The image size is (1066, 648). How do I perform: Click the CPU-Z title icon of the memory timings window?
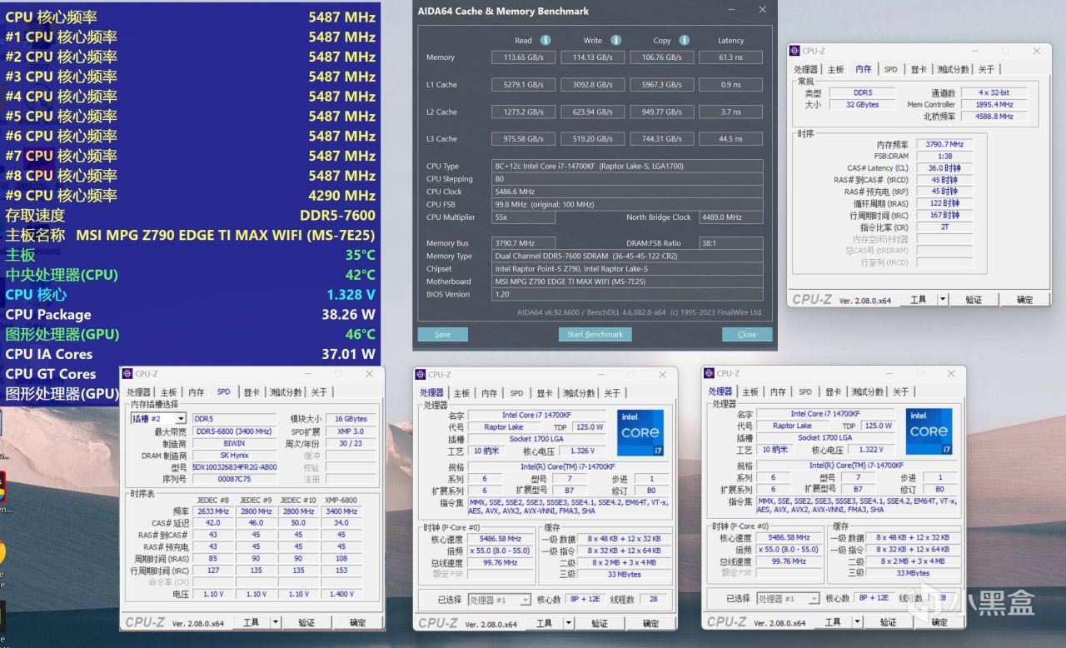[796, 52]
